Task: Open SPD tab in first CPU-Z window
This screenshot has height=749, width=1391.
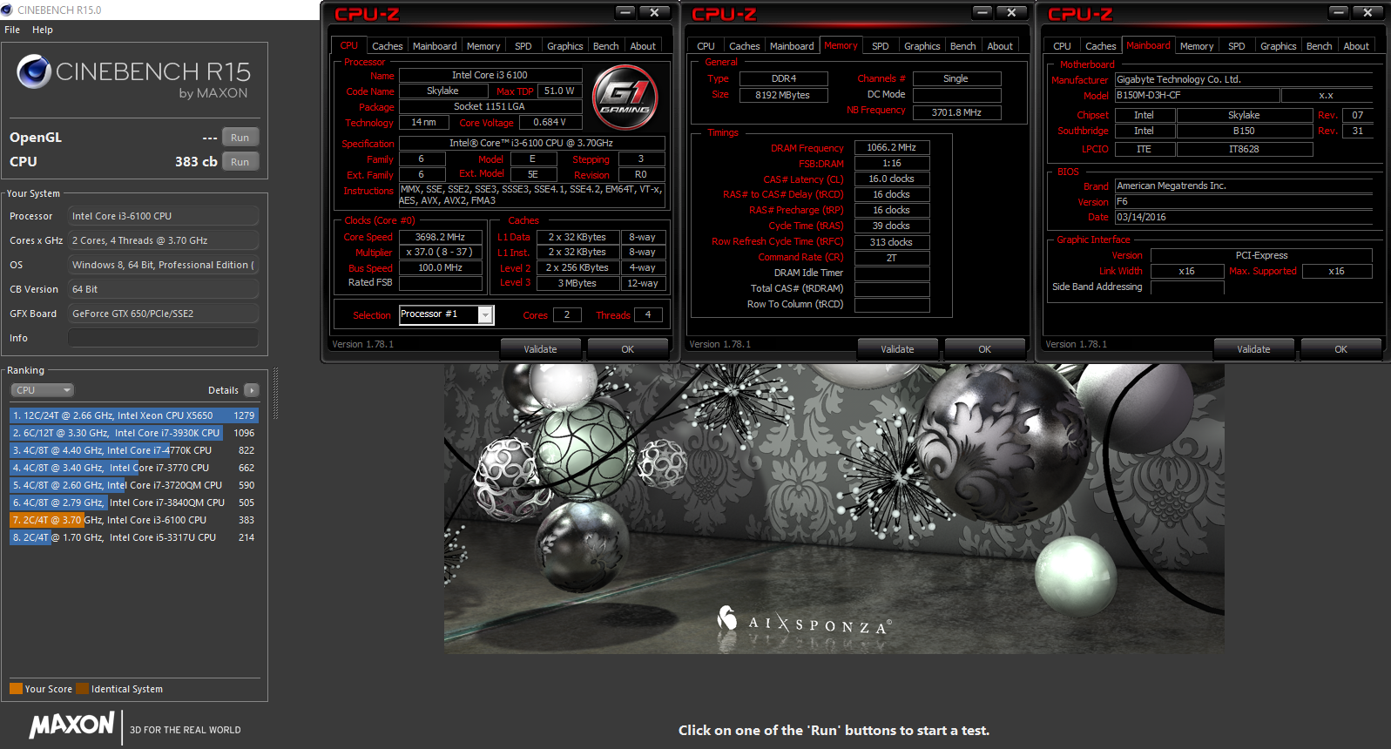Action: [x=523, y=46]
